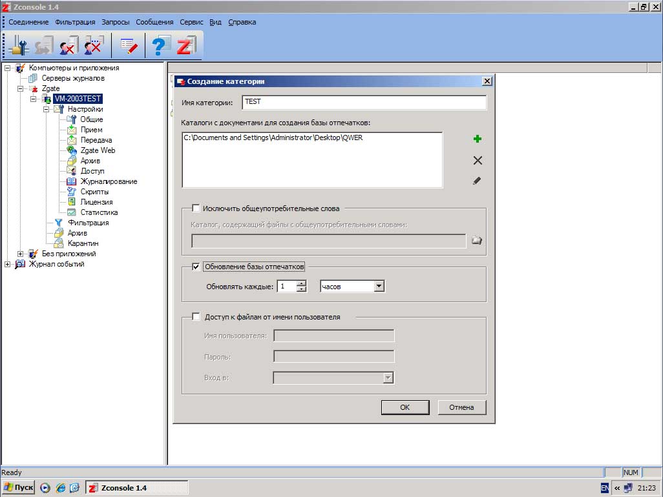This screenshot has height=497, width=663.
Task: Select Архив under VM-2003TEST
Action: 77,233
